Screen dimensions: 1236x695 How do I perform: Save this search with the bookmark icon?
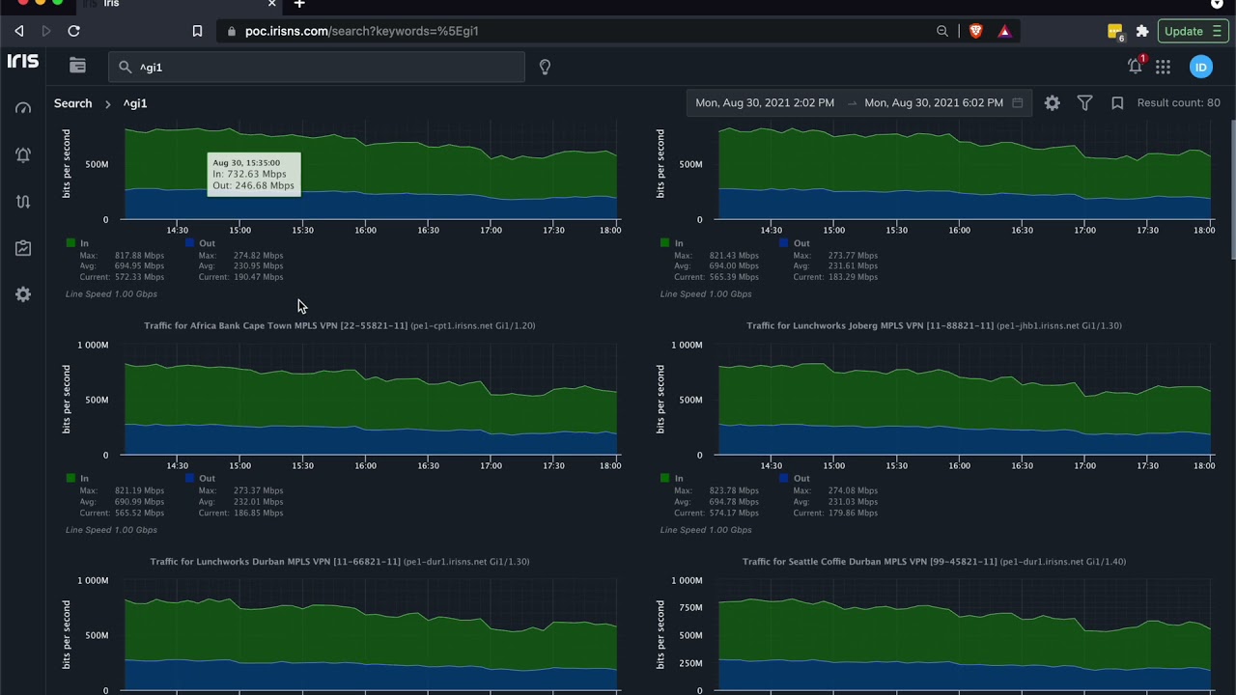1117,102
